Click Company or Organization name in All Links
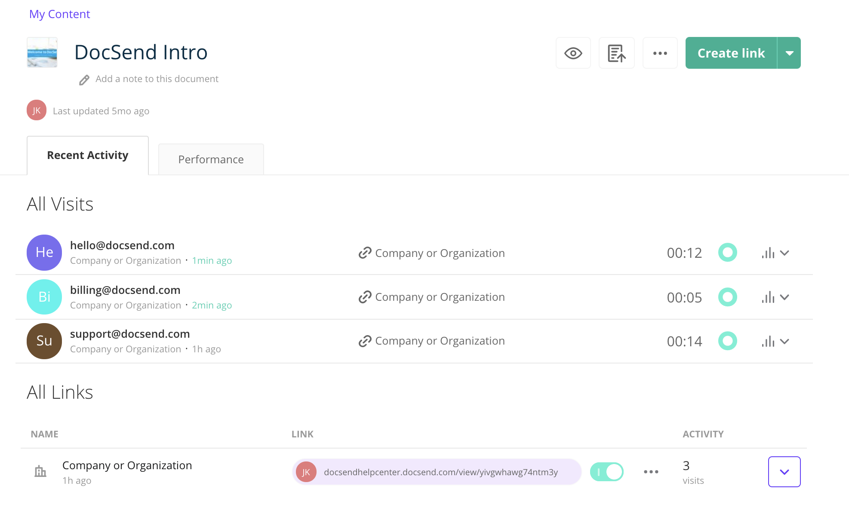The width and height of the screenshot is (849, 507). click(x=127, y=465)
